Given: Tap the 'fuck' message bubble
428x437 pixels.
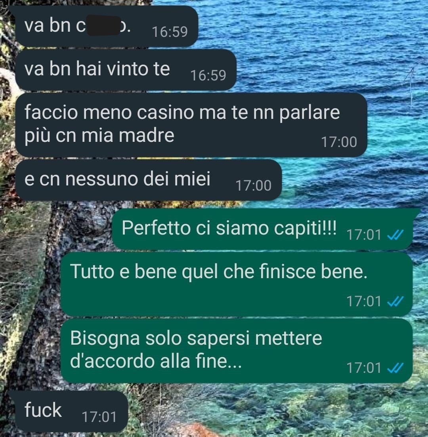Looking at the screenshot, I should (x=71, y=411).
